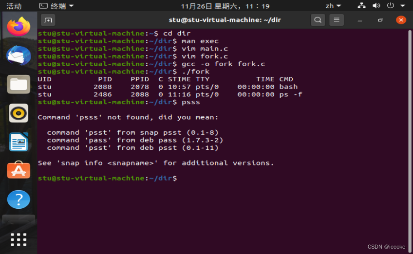Launch Thunderbird mail from the dock
Image resolution: width=413 pixels, height=254 pixels.
click(19, 55)
